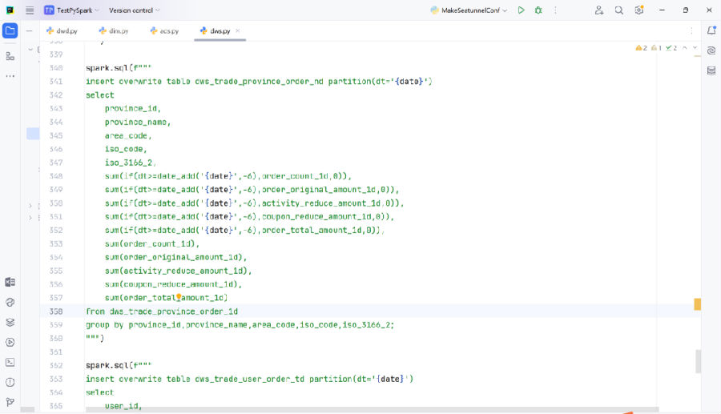Open the Git version control tool window
Screen dimensions: 721x414
coord(10,402)
